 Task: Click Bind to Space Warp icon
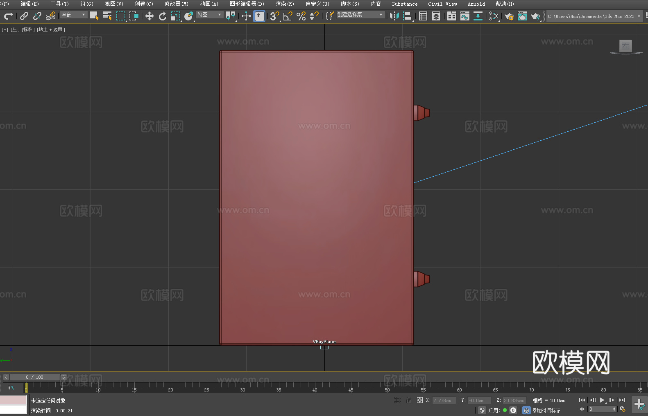50,16
